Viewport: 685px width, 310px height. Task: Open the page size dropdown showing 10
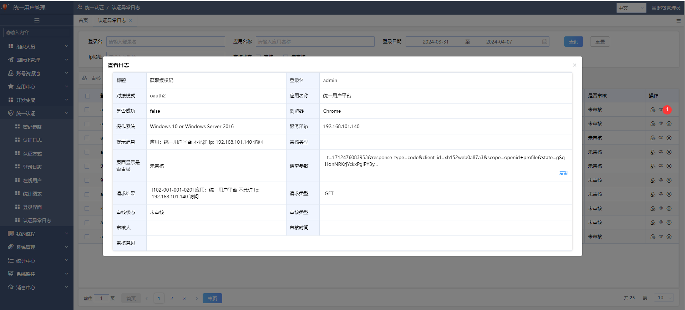pos(664,298)
